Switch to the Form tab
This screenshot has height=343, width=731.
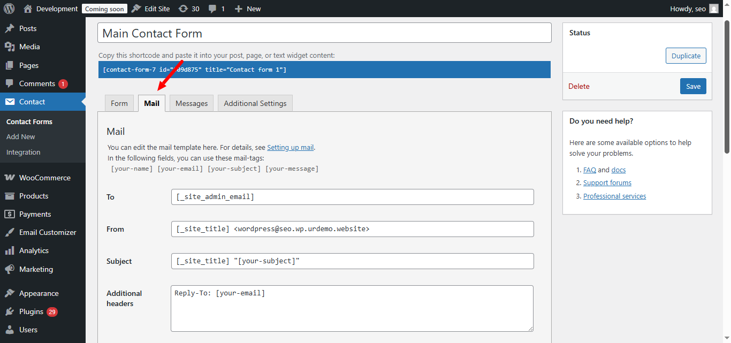coord(119,103)
